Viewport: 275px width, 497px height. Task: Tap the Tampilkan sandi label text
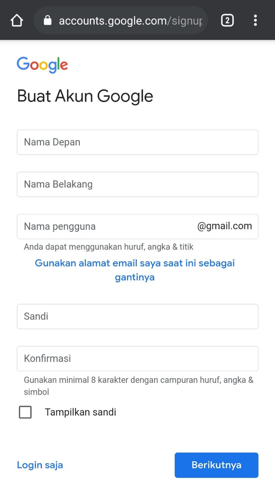click(x=80, y=412)
